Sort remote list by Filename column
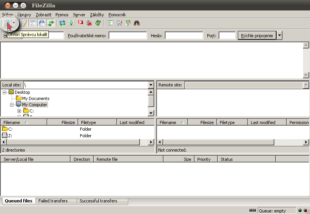 [x=172, y=123]
